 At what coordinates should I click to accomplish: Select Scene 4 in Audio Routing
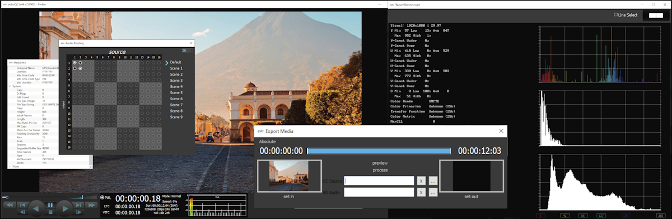[176, 87]
